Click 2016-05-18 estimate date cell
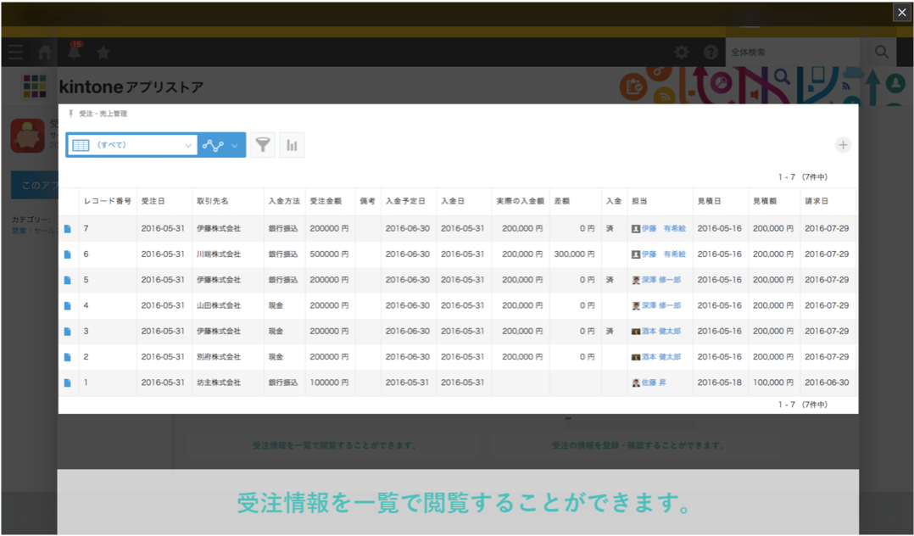This screenshot has width=914, height=536. click(x=719, y=382)
